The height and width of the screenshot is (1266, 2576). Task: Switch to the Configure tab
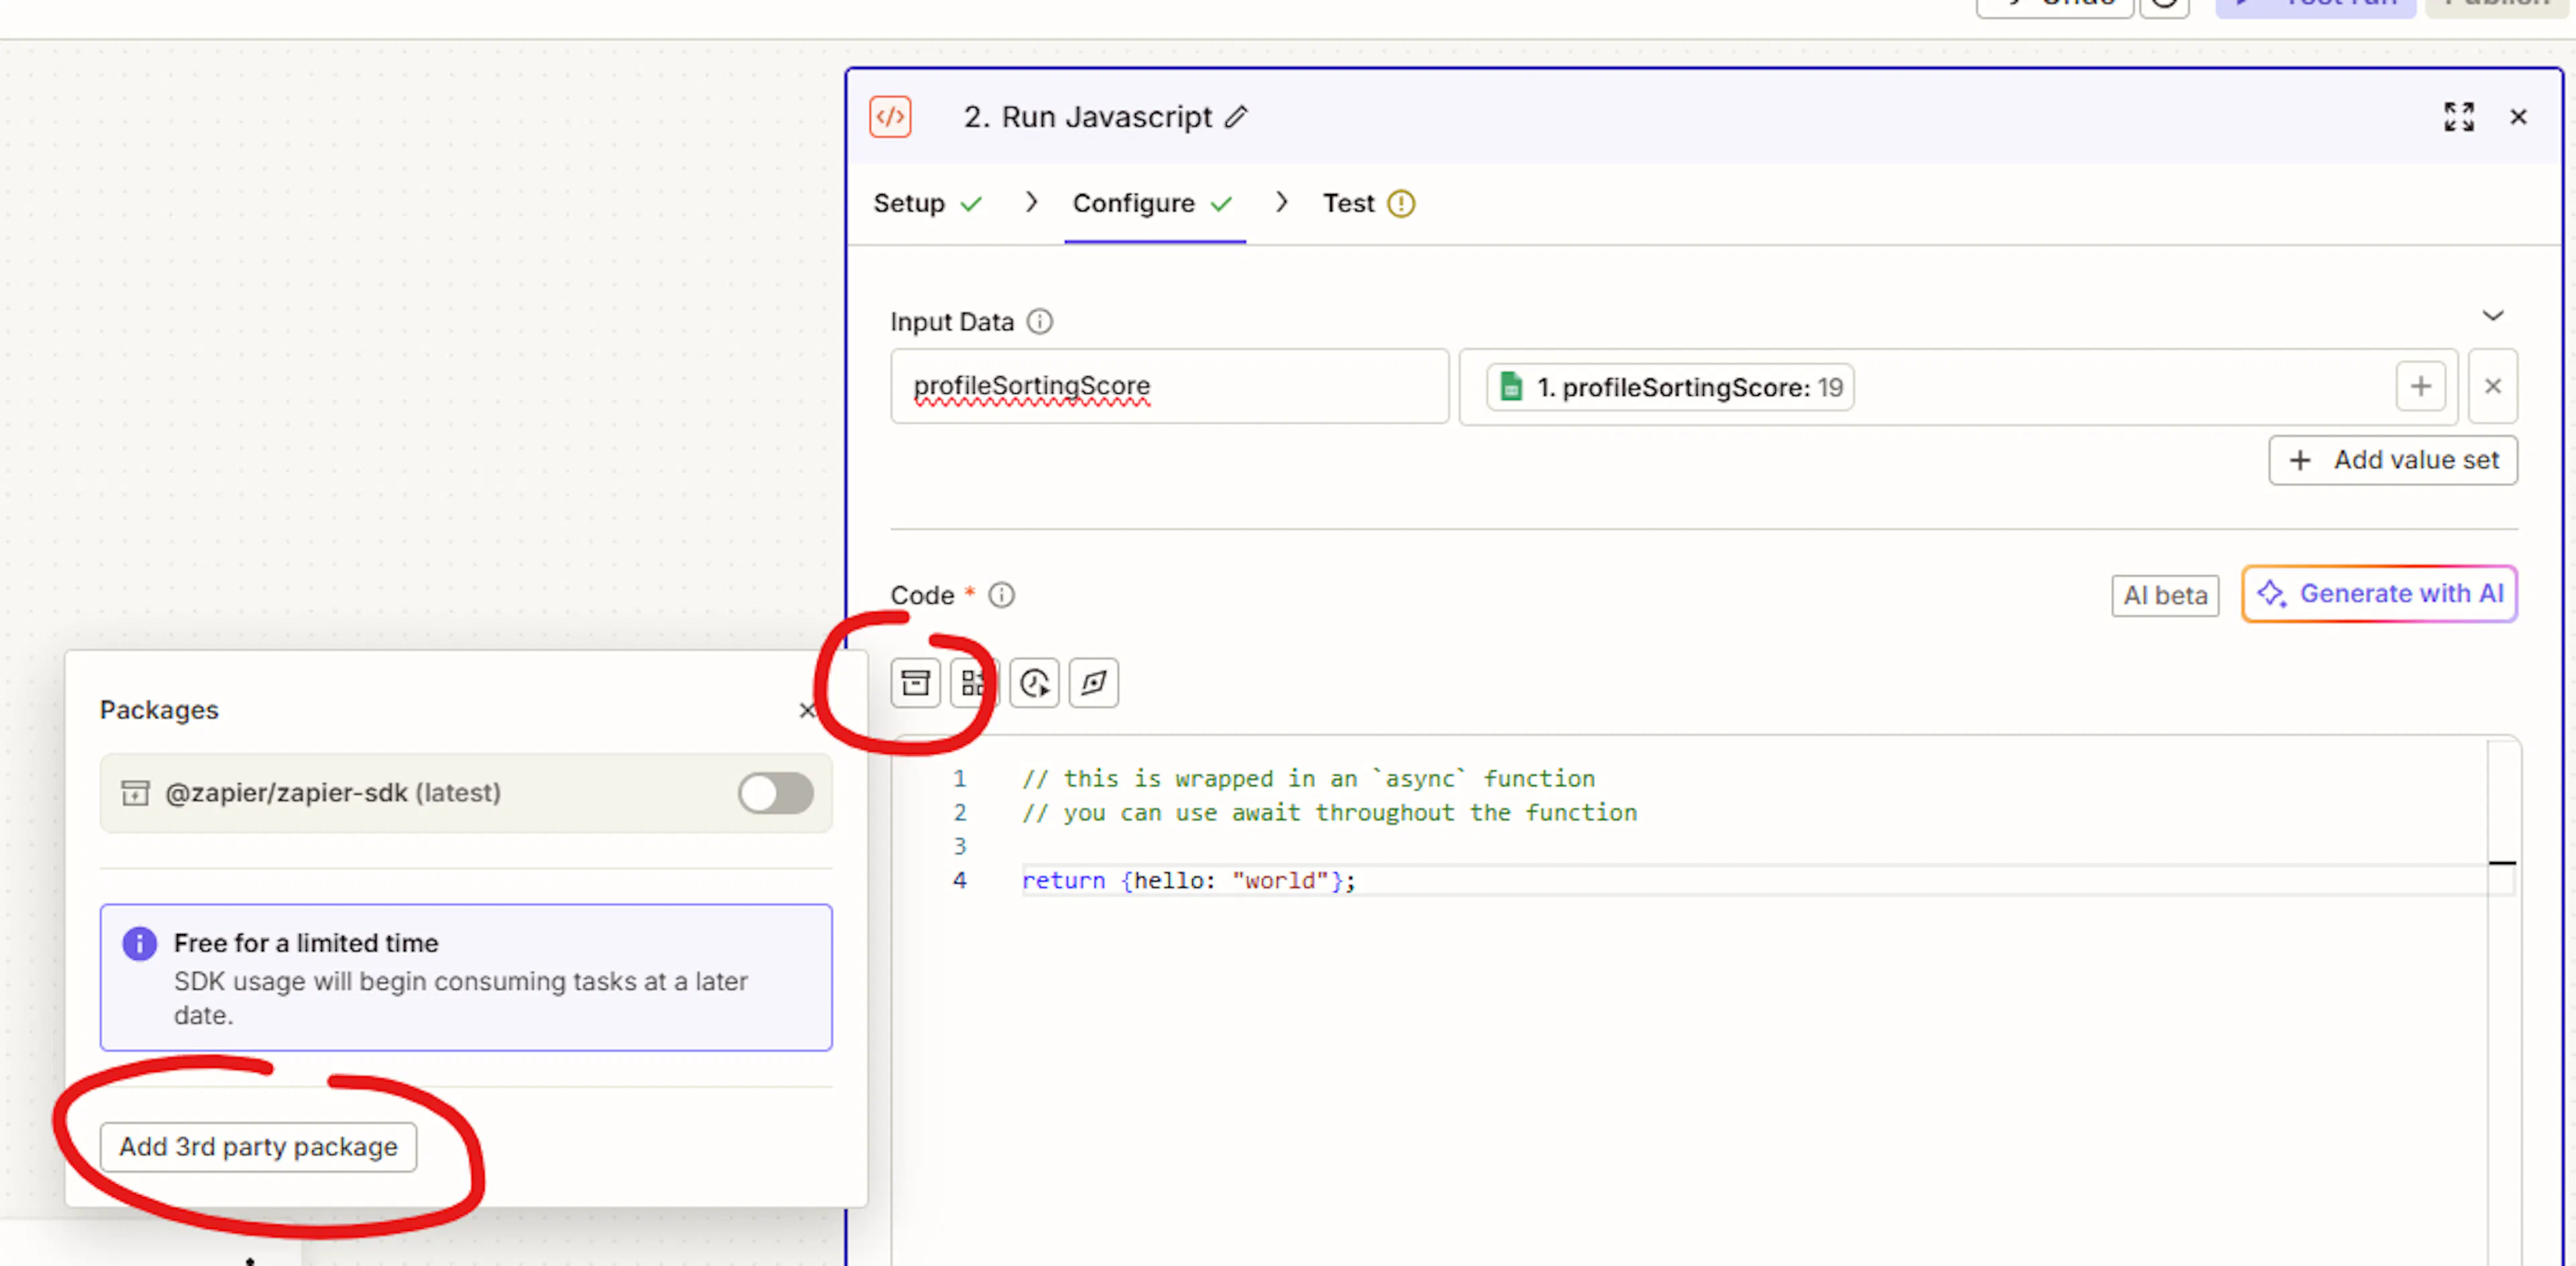pos(1153,203)
